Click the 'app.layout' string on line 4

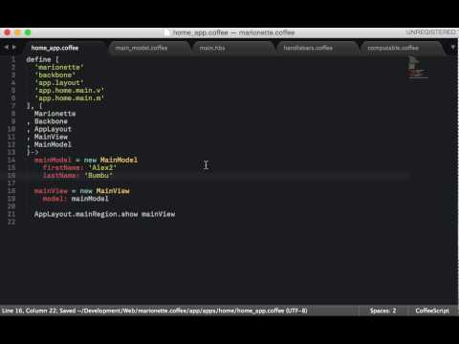tap(59, 83)
